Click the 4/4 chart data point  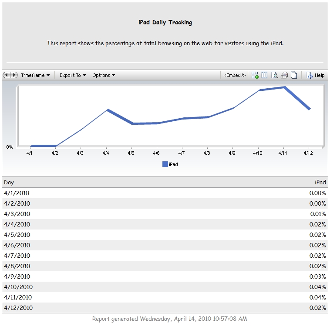108,110
